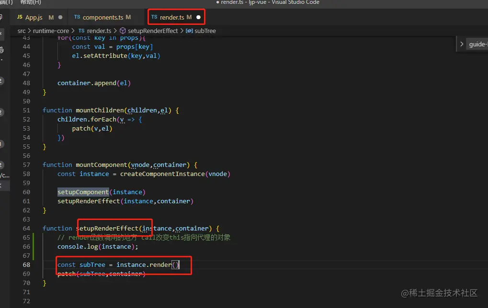The width and height of the screenshot is (488, 308).
Task: Click the subTree breadcrumb segment
Action: point(205,31)
